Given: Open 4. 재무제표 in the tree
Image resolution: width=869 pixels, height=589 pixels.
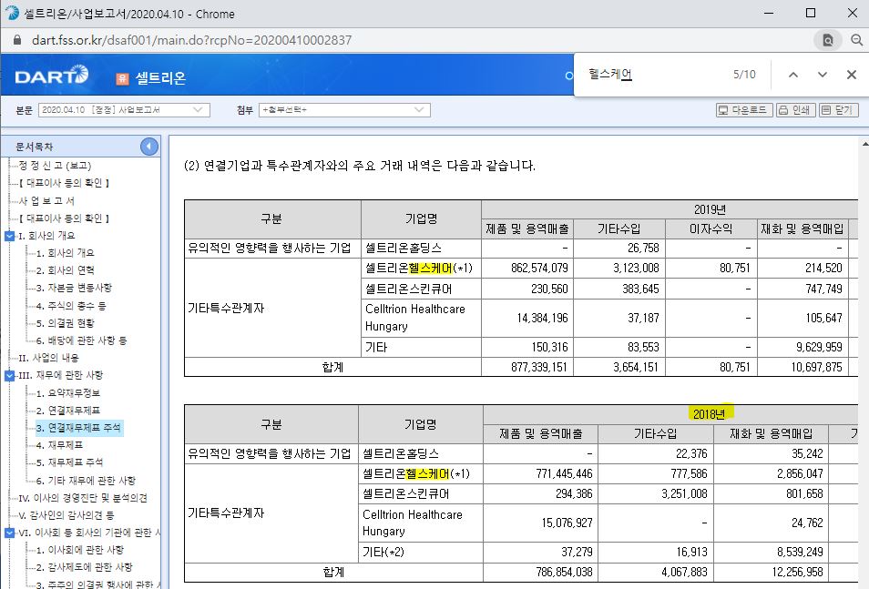Looking at the screenshot, I should pos(60,445).
